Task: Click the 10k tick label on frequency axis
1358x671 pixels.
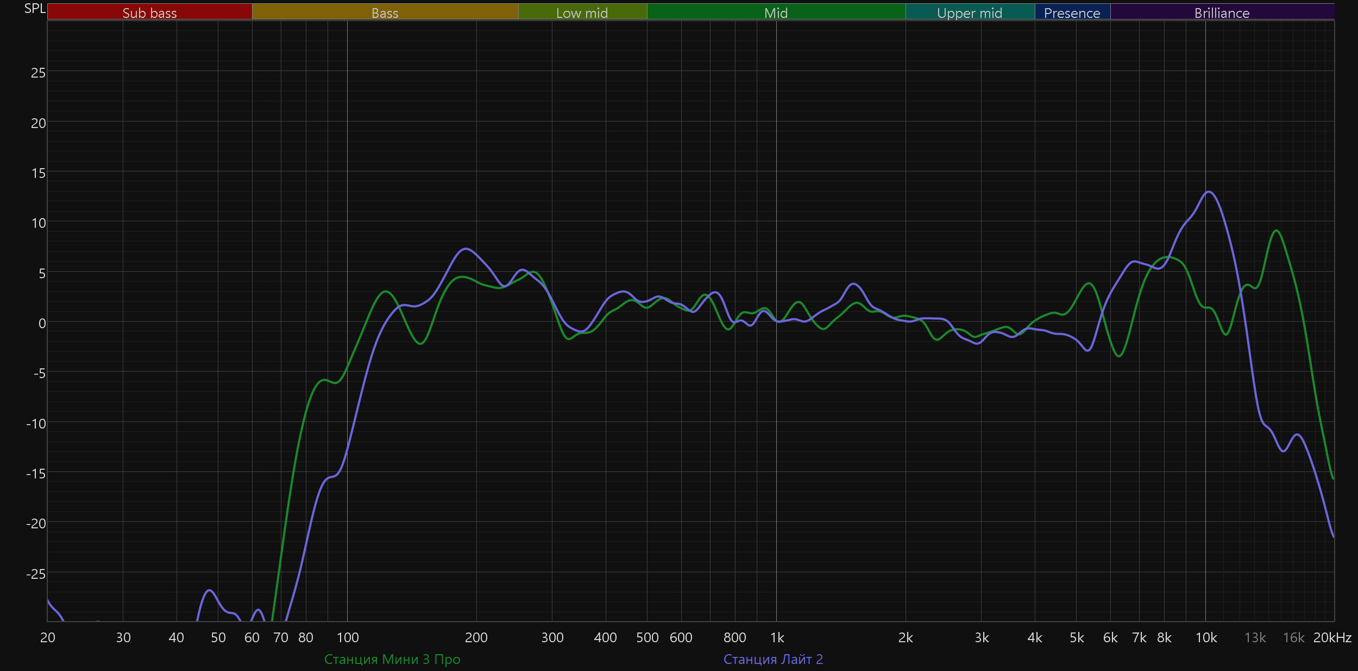Action: [x=1206, y=637]
